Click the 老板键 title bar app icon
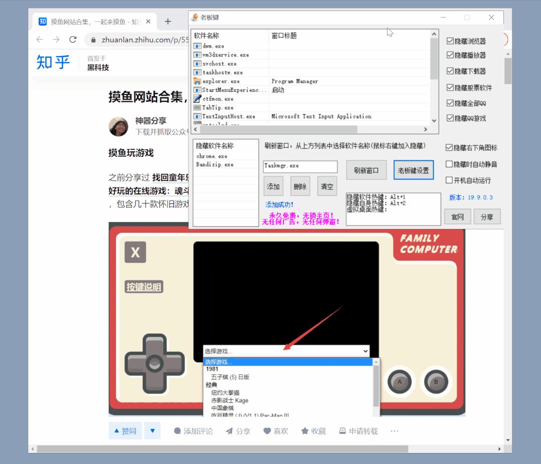This screenshot has width=541, height=464. (195, 17)
